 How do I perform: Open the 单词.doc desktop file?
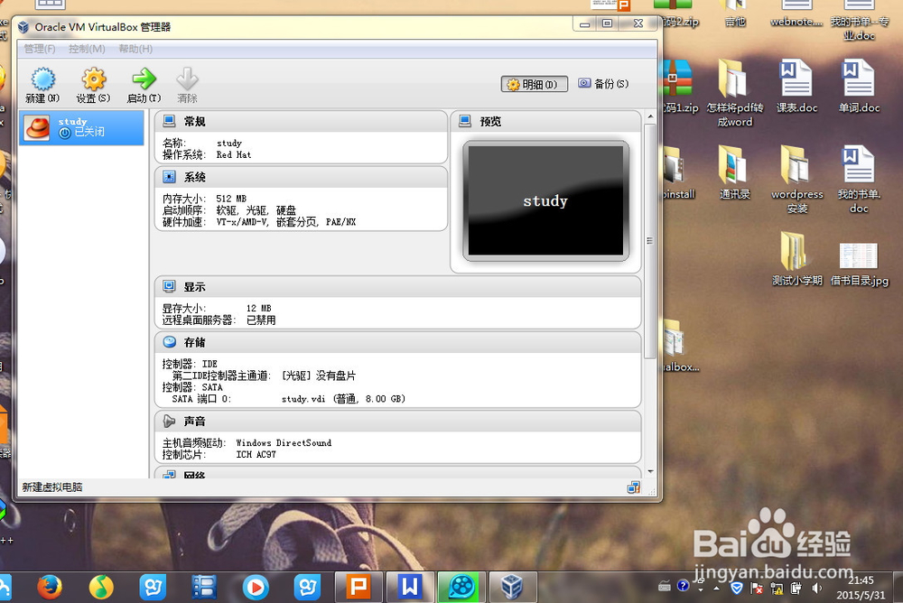click(859, 87)
